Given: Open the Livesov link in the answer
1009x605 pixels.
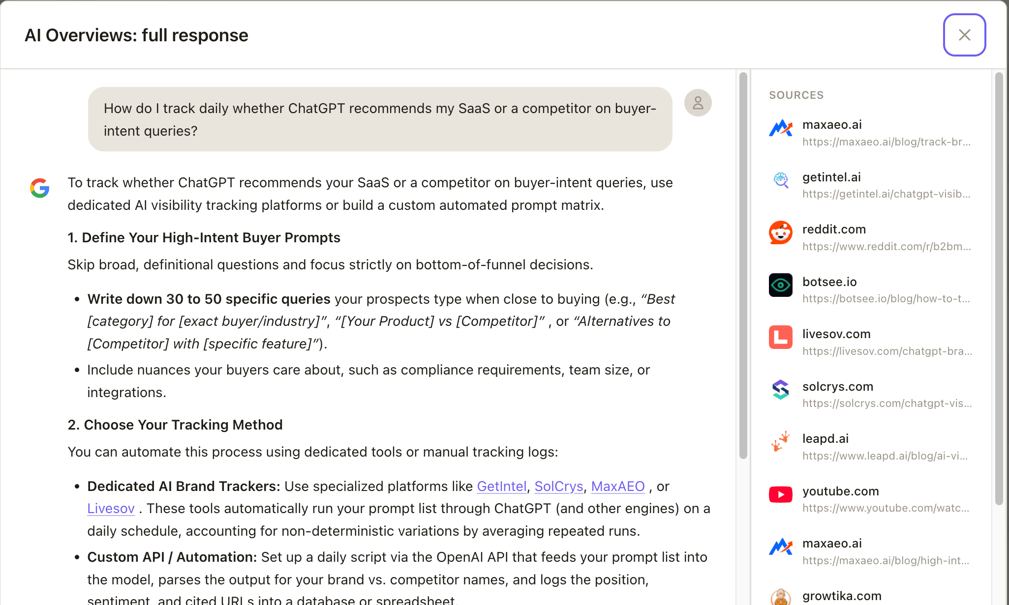Looking at the screenshot, I should click(111, 508).
